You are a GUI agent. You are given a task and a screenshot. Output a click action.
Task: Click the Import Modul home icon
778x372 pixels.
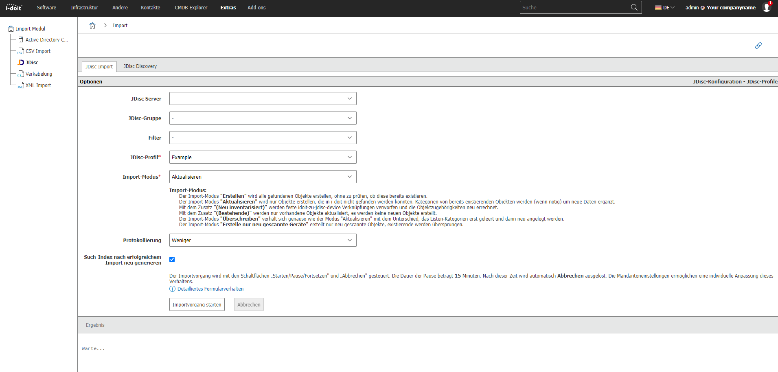tap(11, 29)
